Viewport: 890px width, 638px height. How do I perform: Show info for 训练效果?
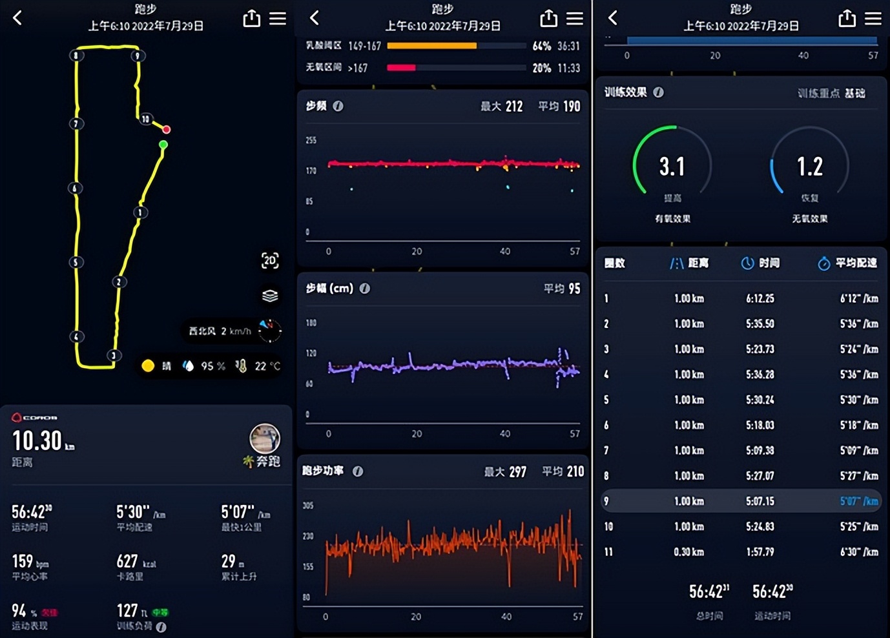click(x=658, y=92)
